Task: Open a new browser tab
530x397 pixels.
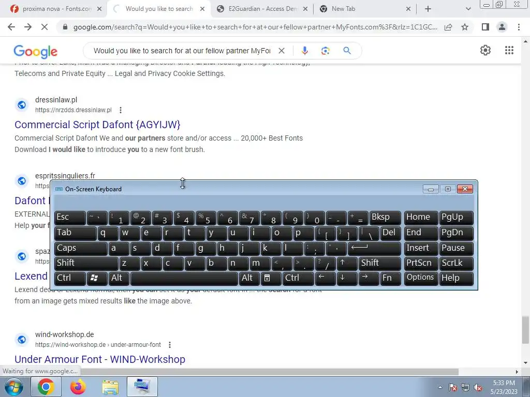Action: pyautogui.click(x=428, y=9)
